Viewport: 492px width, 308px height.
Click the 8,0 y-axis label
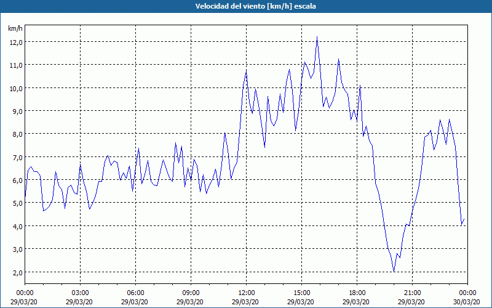[x=17, y=134]
